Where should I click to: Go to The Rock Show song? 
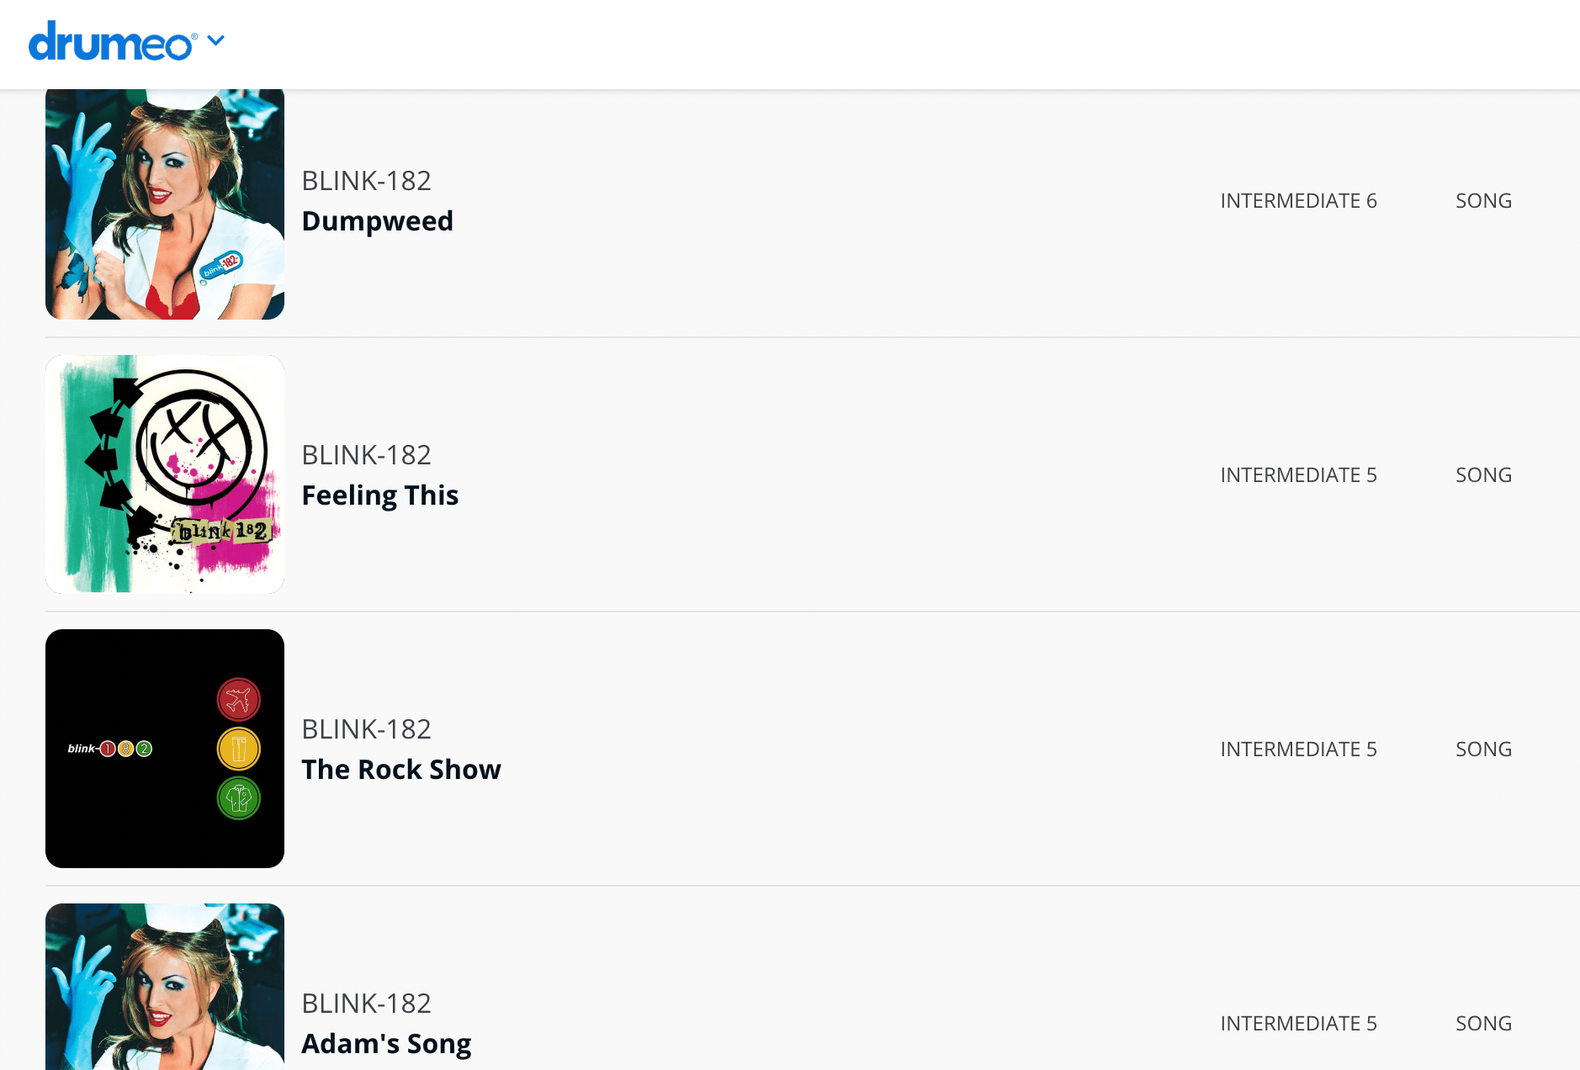point(400,770)
